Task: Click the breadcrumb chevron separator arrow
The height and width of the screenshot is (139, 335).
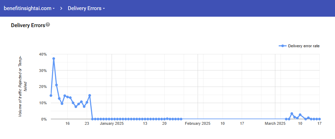Action: tap(61, 8)
